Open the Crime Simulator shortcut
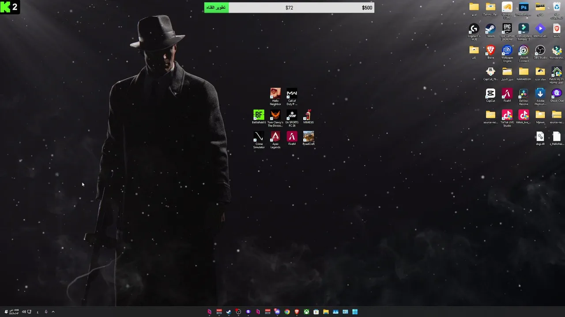The image size is (565, 317). tap(259, 140)
